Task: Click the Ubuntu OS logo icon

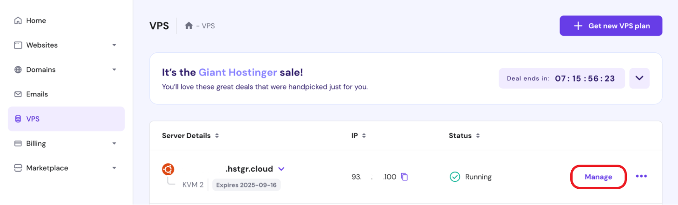Action: point(168,169)
